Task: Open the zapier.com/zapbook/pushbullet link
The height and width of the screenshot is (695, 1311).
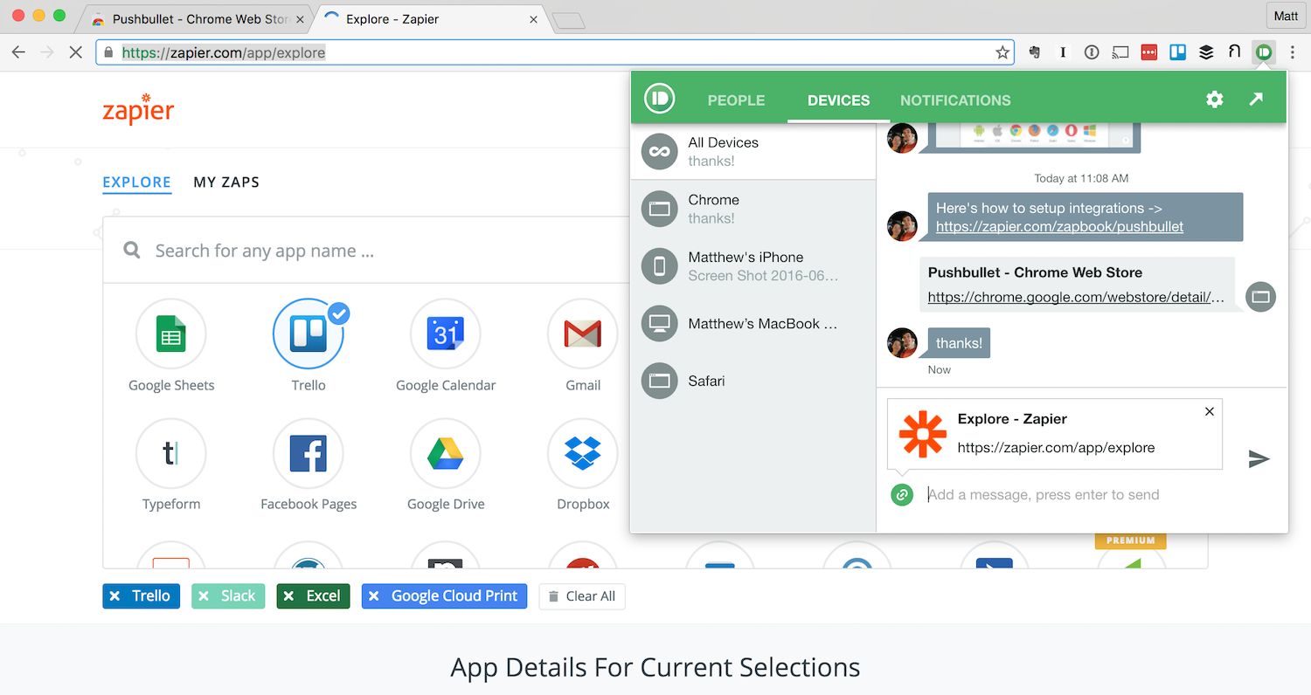Action: click(x=1059, y=227)
